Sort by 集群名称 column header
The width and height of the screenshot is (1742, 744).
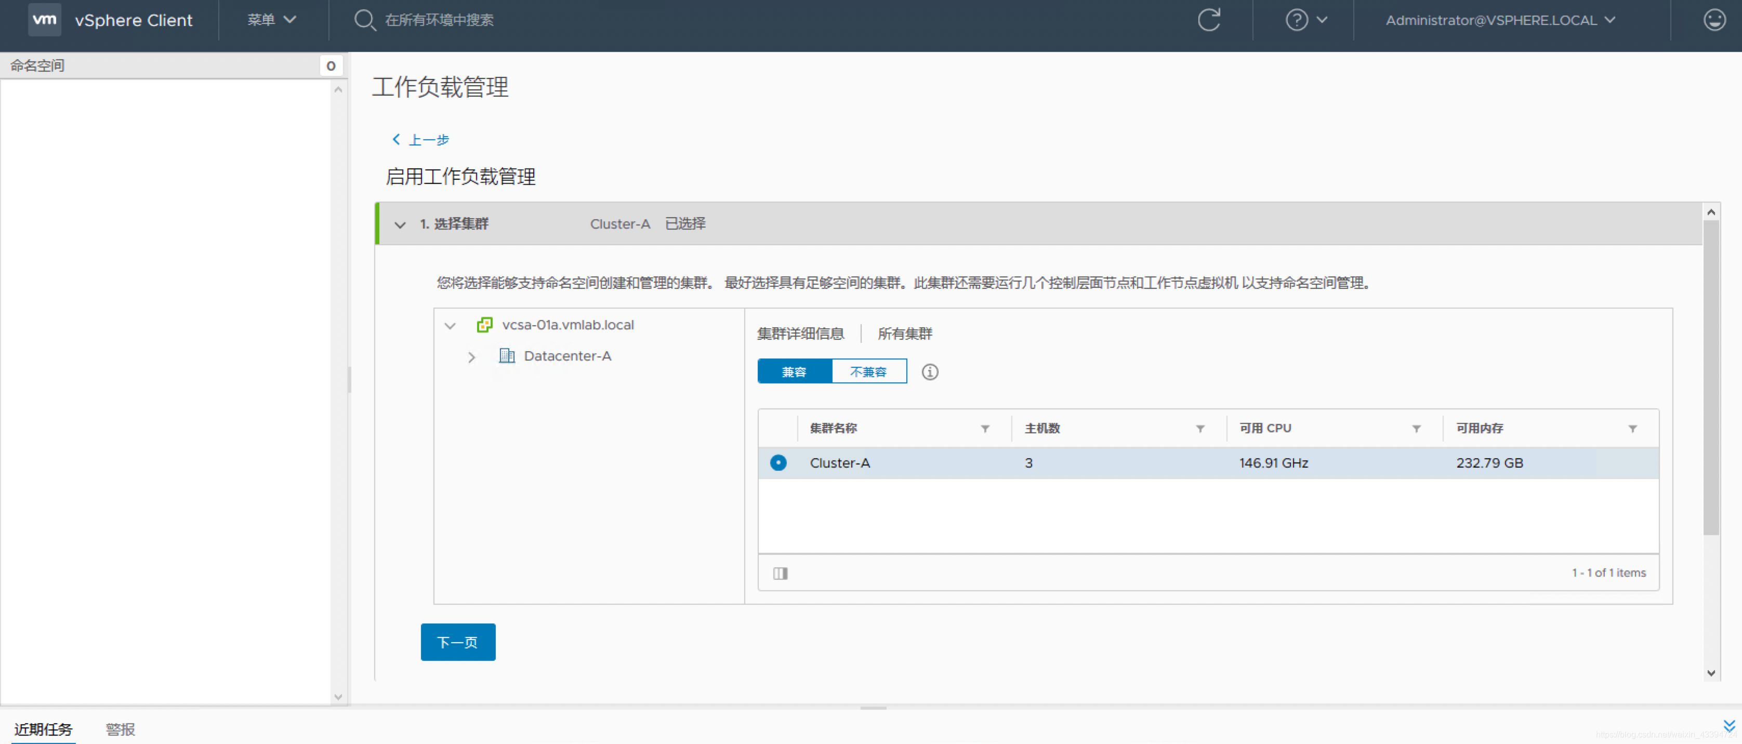833,429
